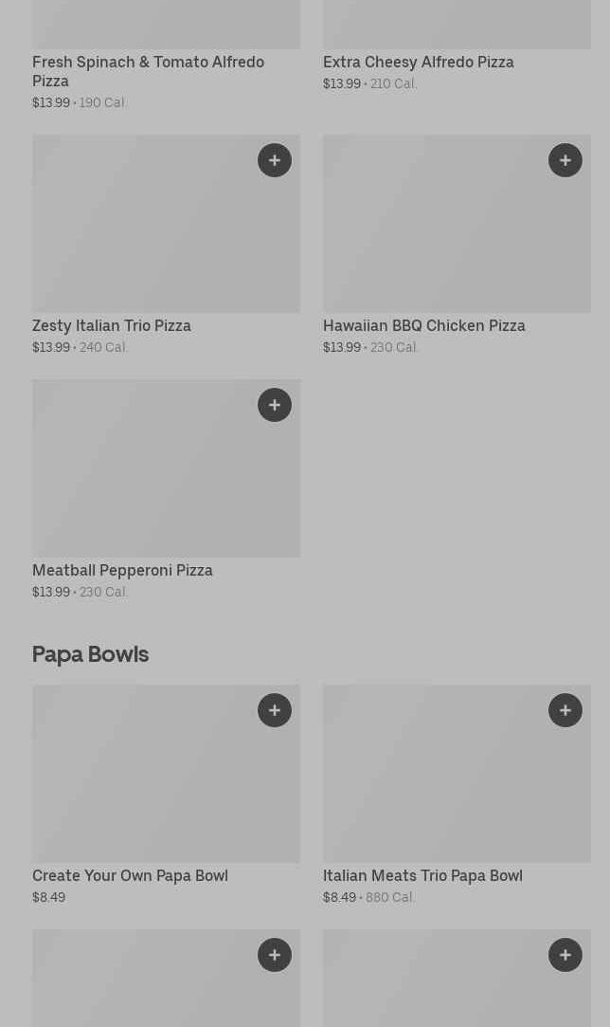Add Hawaiian BBQ Chicken Pizza with plus icon
610x1027 pixels.
tap(565, 160)
